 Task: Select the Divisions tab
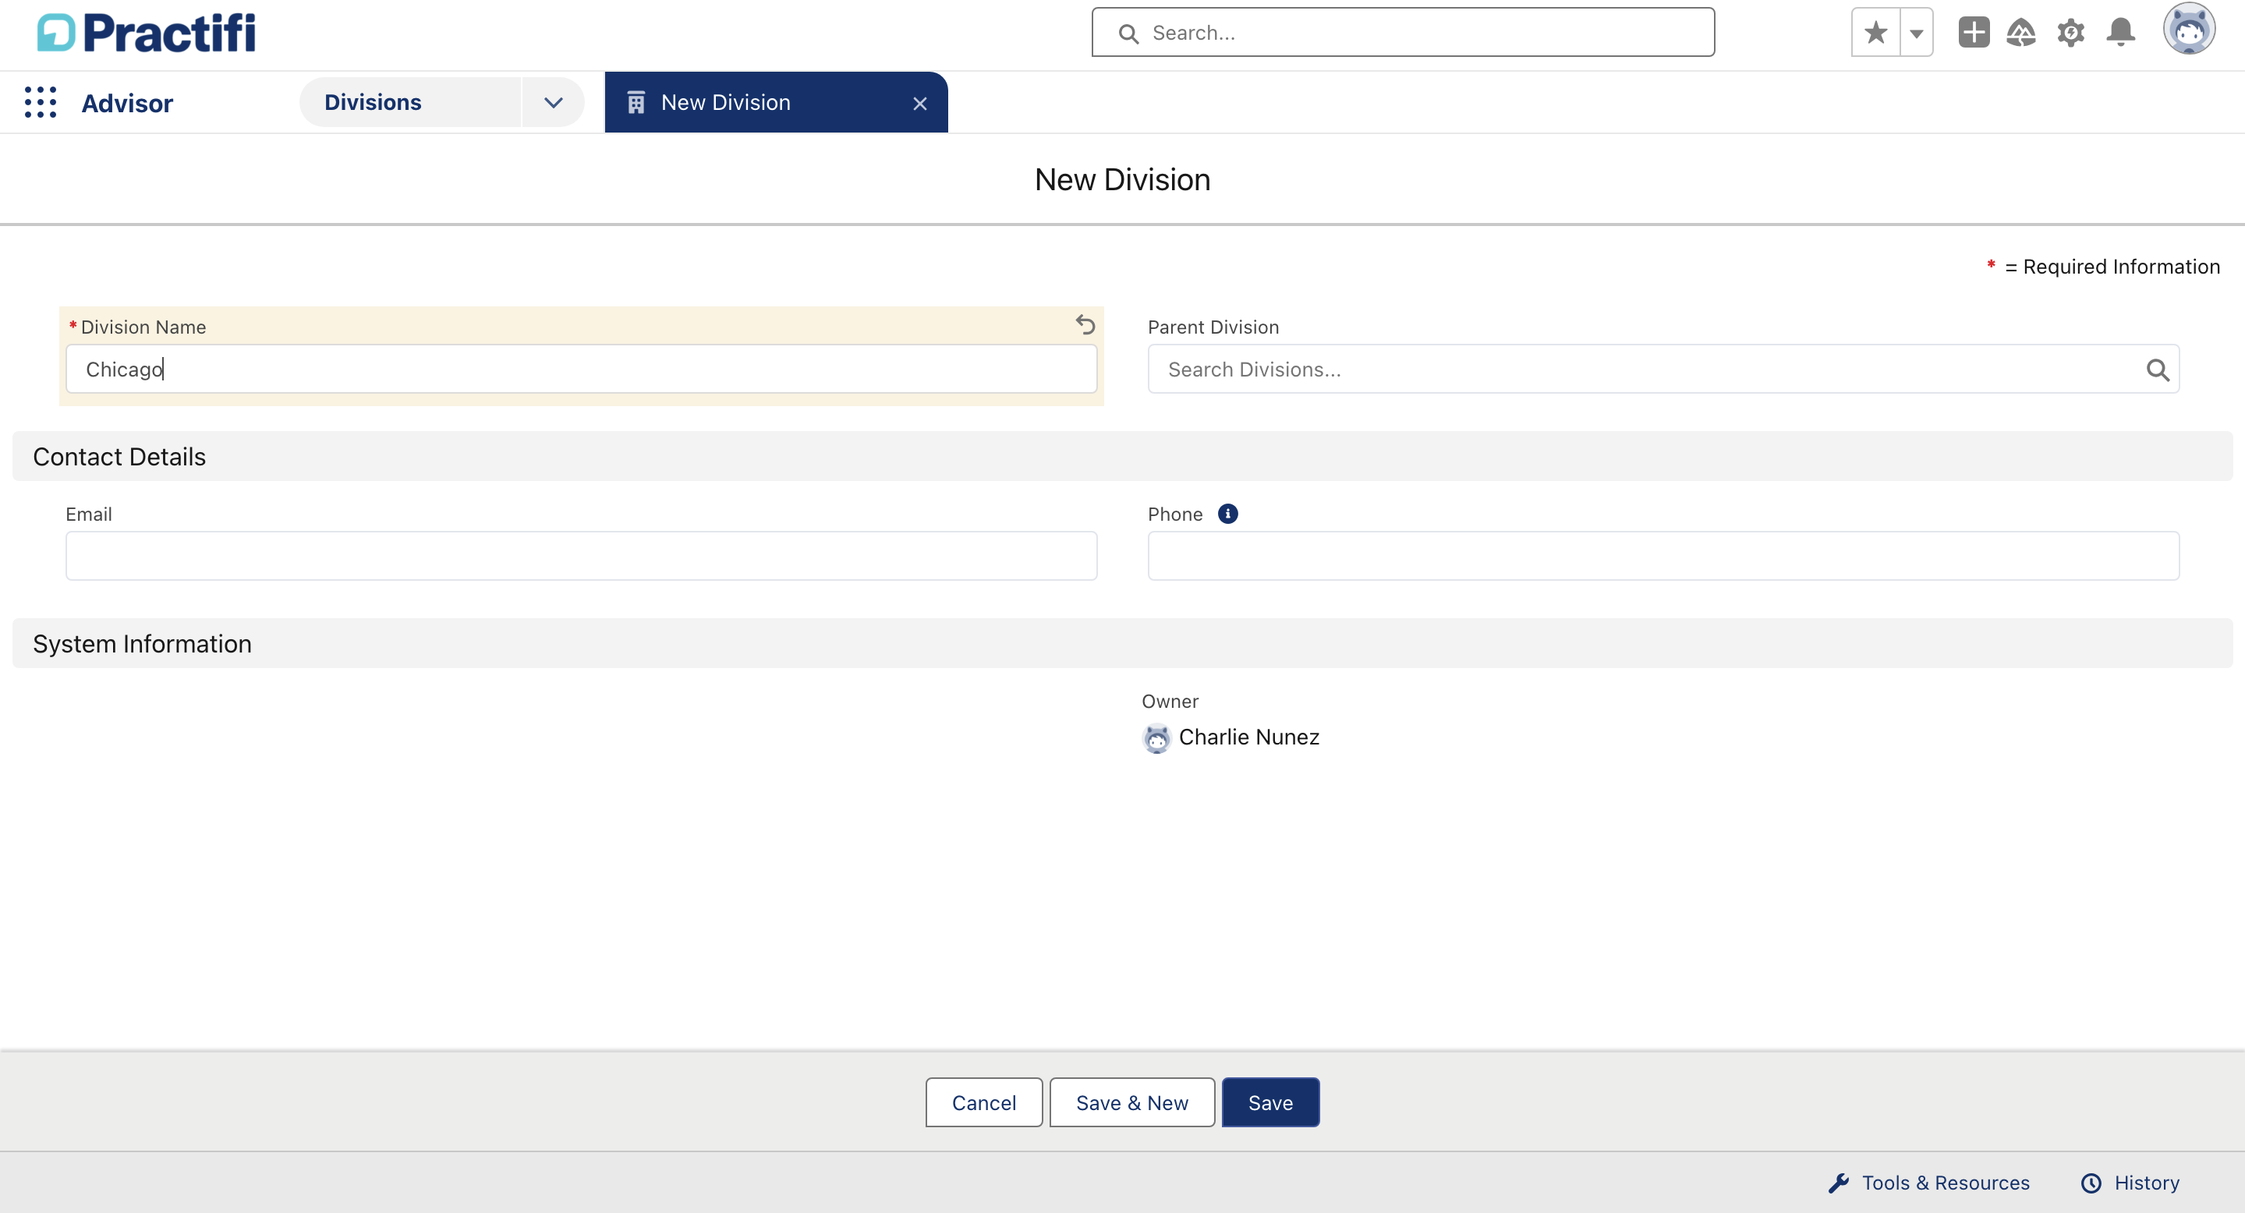pyautogui.click(x=372, y=102)
